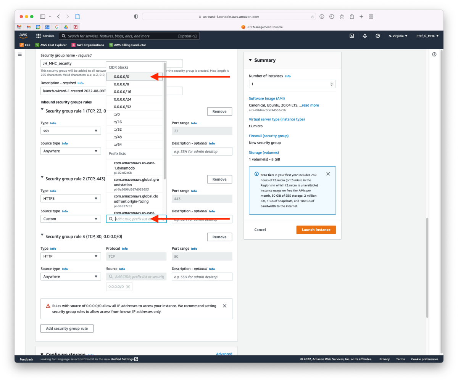Dismiss the Free tier notice
The height and width of the screenshot is (382, 458).
(x=328, y=174)
